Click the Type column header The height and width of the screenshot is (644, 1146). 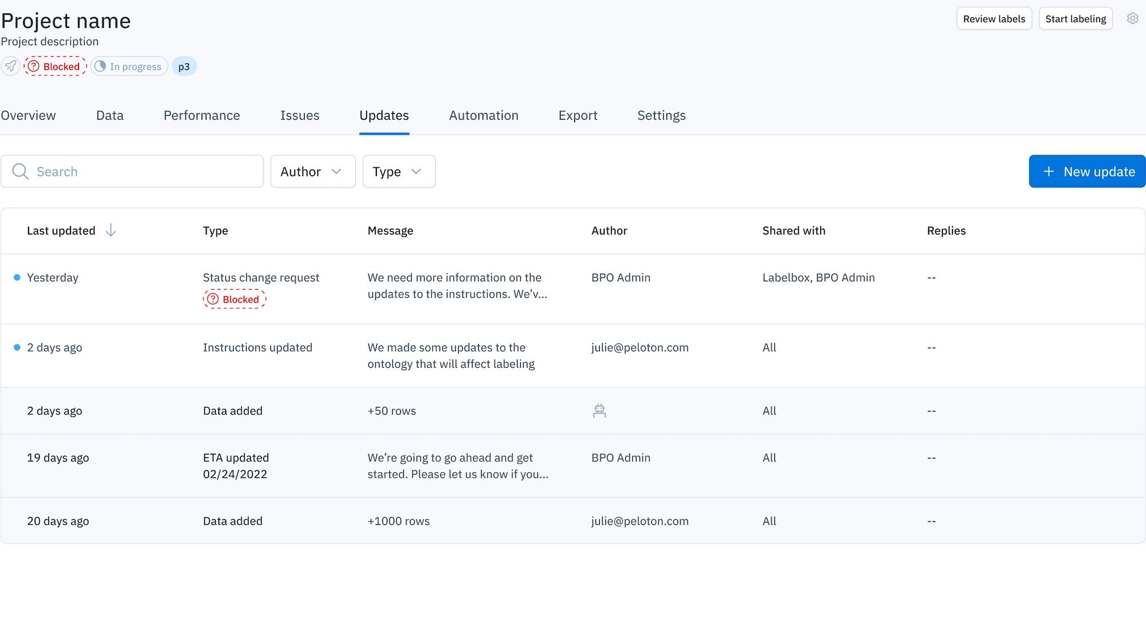pos(215,230)
